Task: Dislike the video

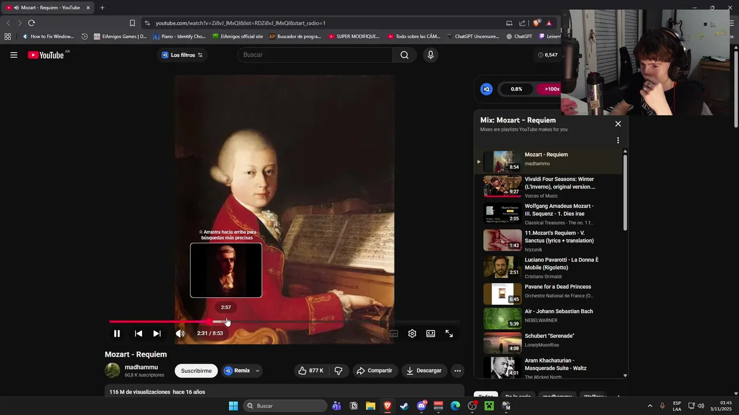Action: (x=339, y=371)
